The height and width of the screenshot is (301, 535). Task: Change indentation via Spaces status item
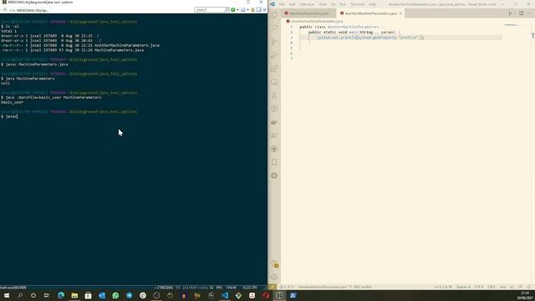(x=463, y=287)
